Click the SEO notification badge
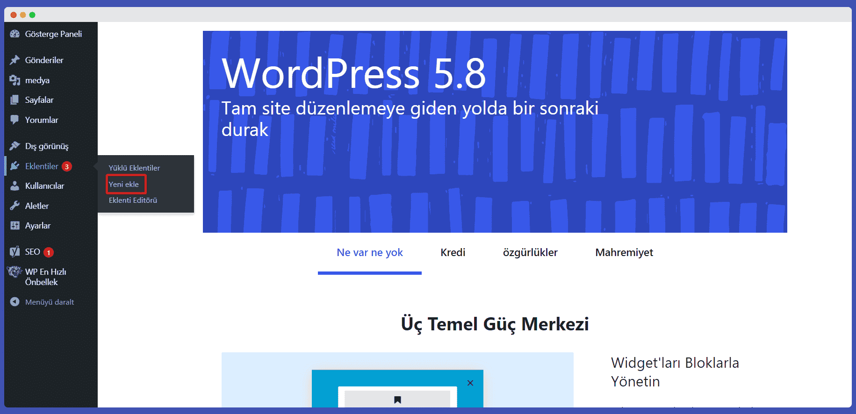 click(49, 252)
